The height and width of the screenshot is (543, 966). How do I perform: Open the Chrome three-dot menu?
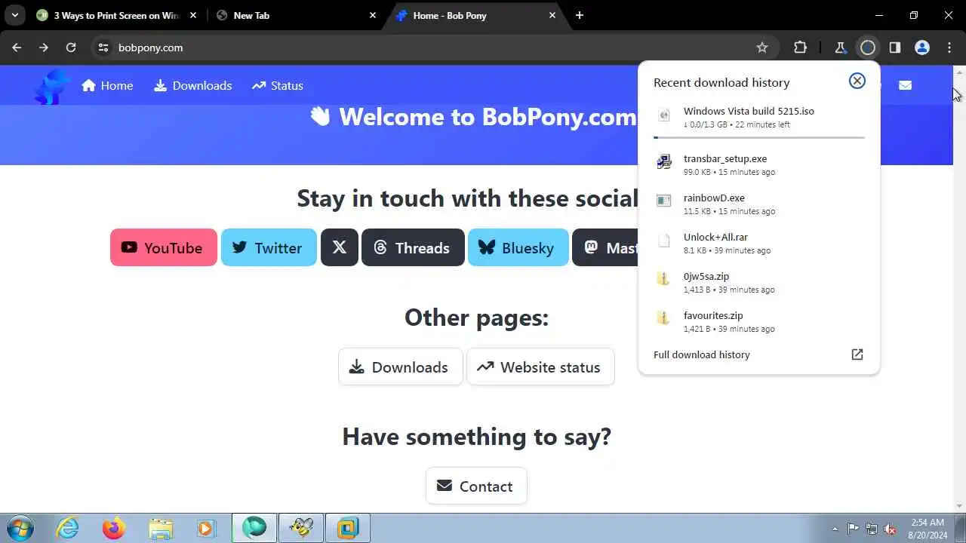[949, 48]
